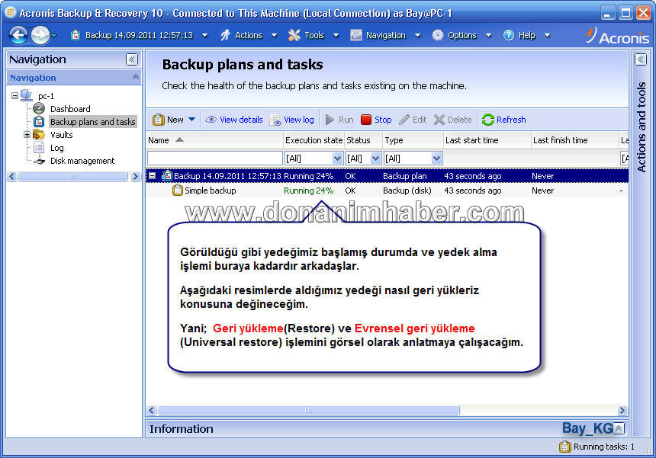Image resolution: width=656 pixels, height=458 pixels.
Task: Click the Name filter input field
Action: (215, 159)
